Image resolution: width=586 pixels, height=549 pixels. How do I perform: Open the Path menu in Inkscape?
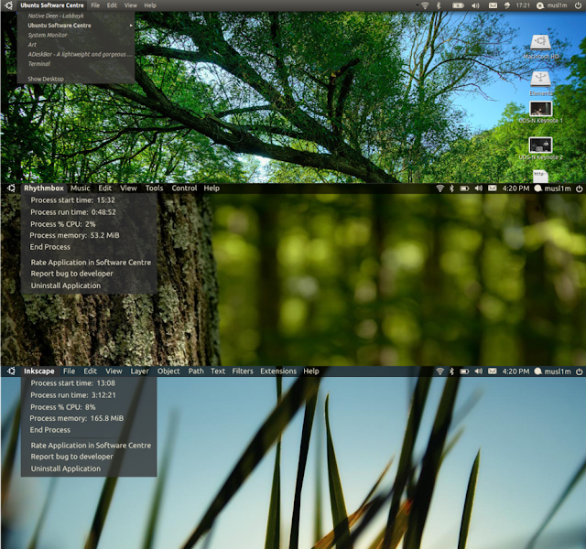[x=196, y=371]
